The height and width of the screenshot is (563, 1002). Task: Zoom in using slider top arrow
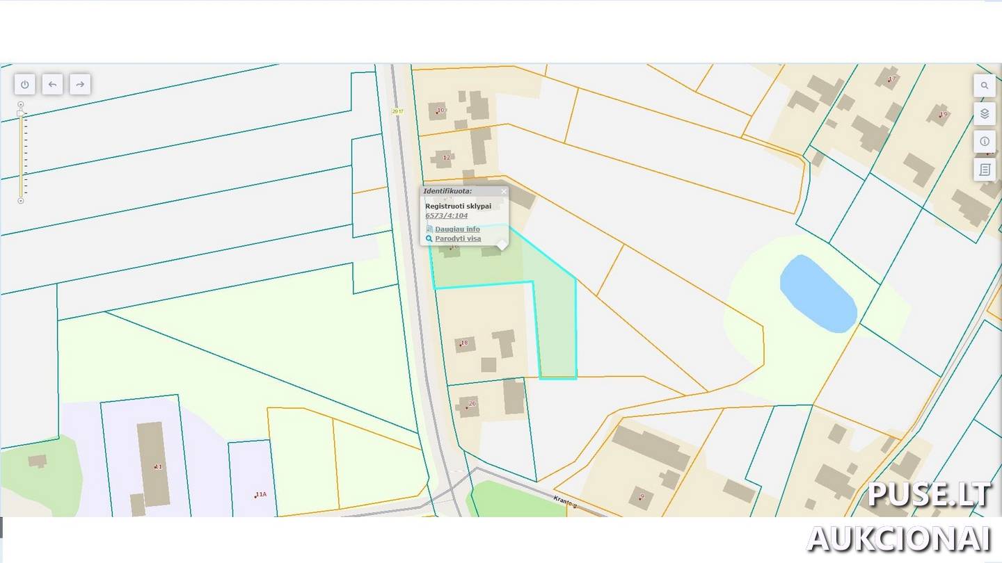21,104
